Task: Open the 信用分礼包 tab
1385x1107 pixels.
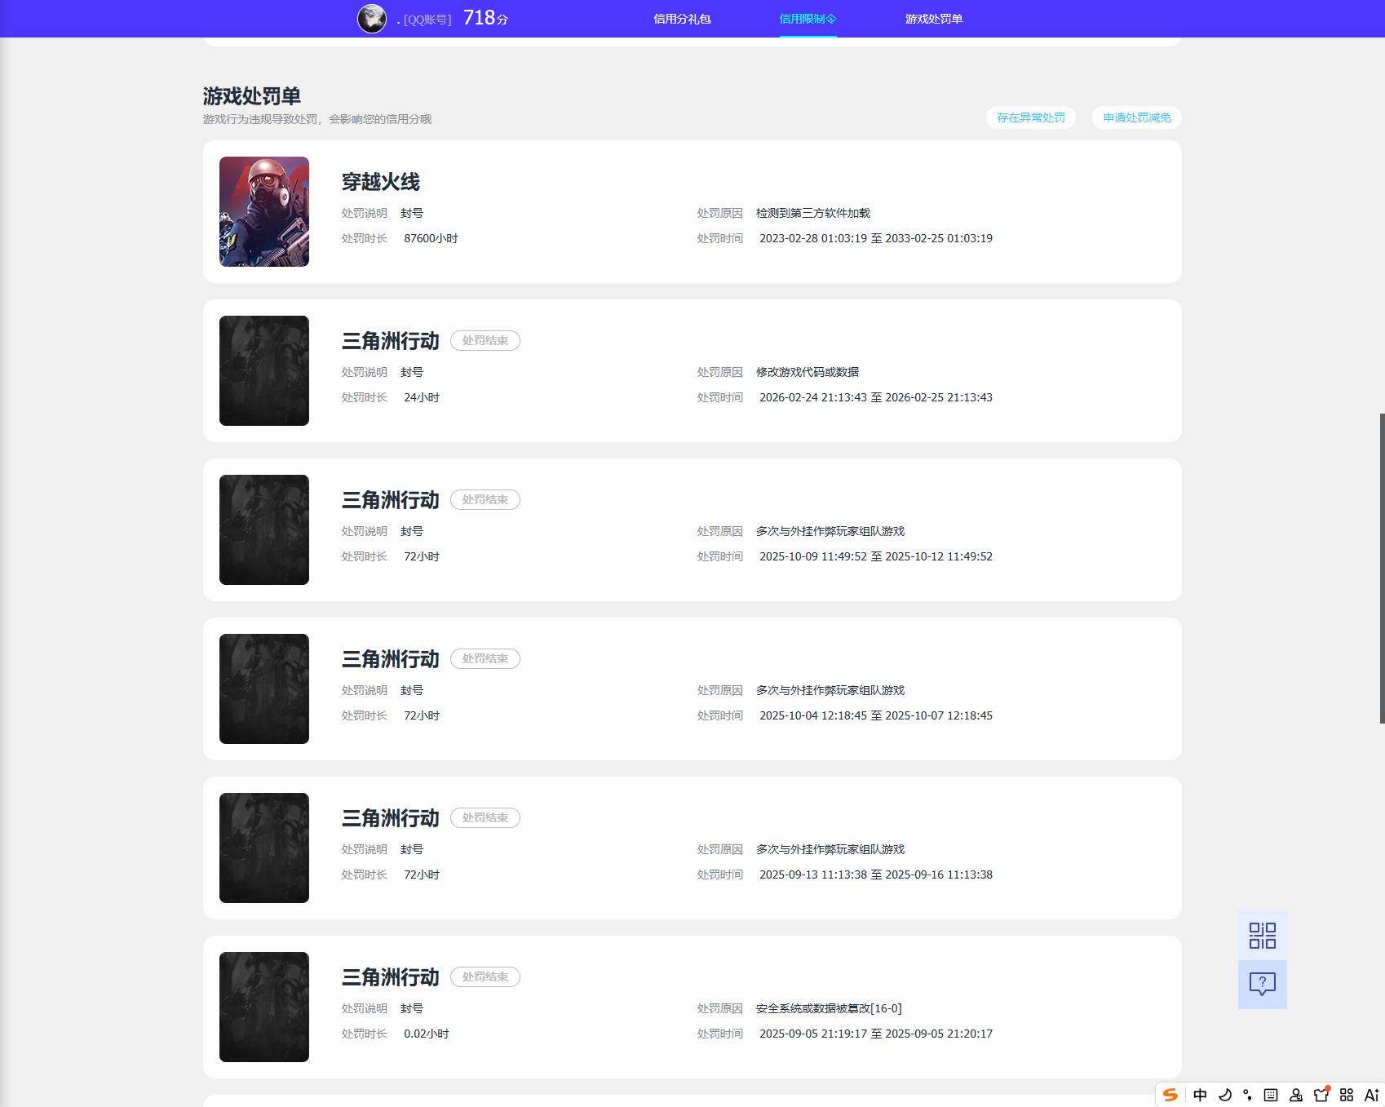Action: pyautogui.click(x=682, y=19)
